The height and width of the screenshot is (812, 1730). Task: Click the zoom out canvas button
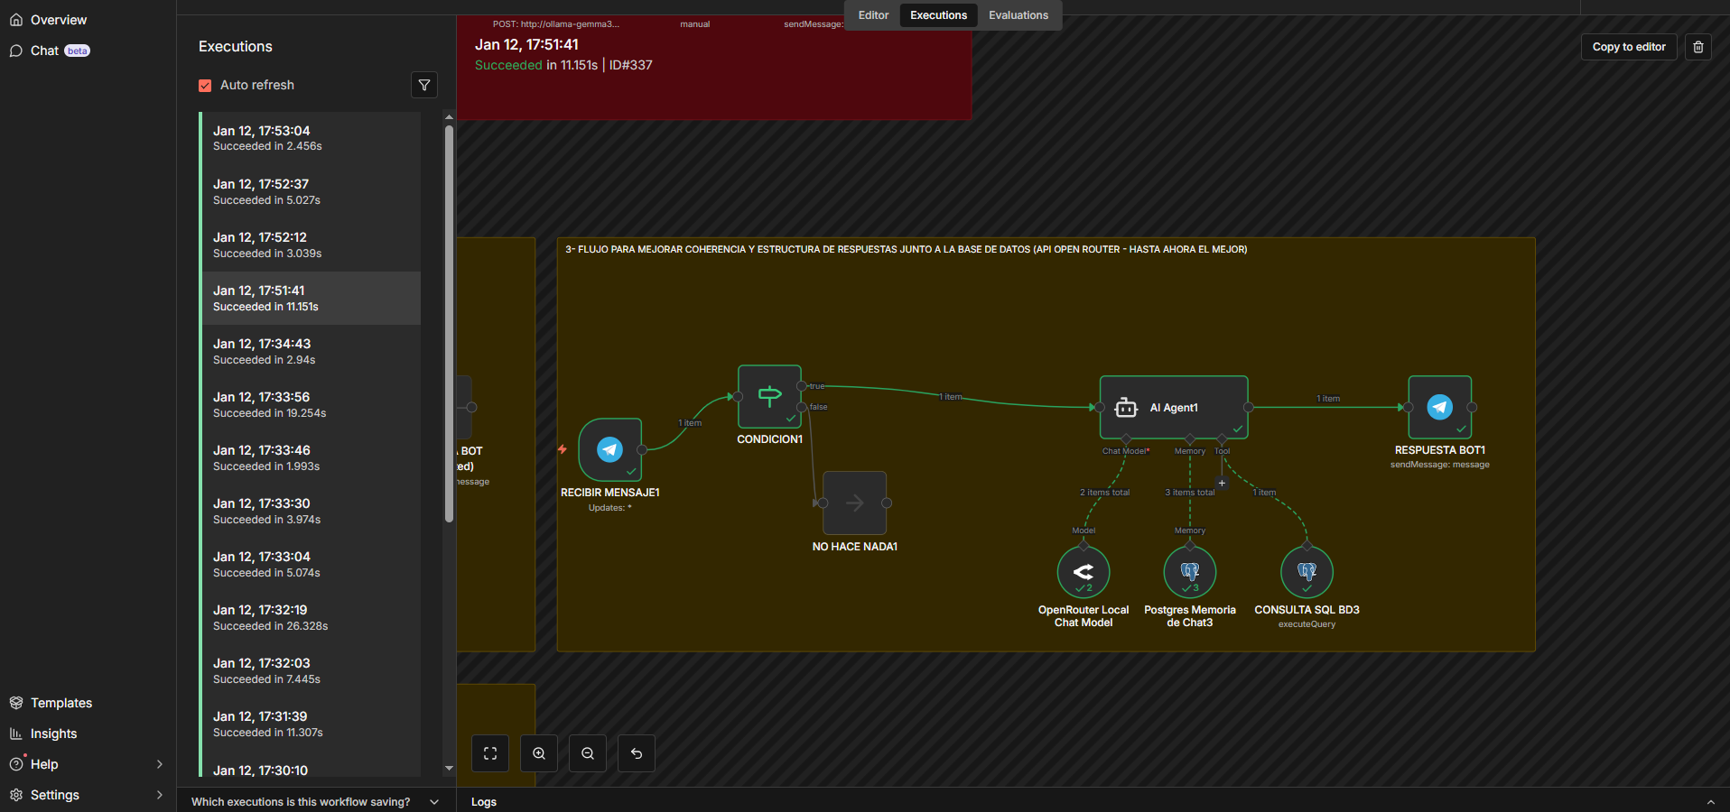(x=588, y=753)
